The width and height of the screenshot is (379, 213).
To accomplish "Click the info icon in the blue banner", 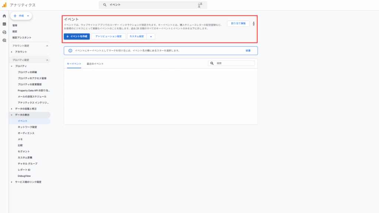I will [70, 51].
